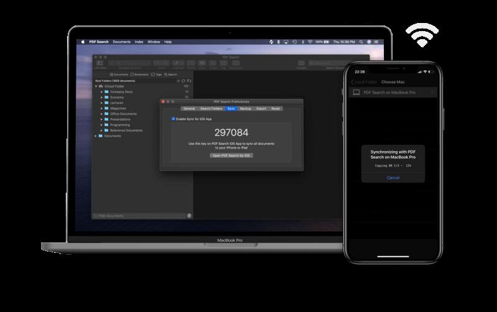Tap the back chevron on iPhone
Viewport: 497px width, 312px height.
(x=352, y=82)
